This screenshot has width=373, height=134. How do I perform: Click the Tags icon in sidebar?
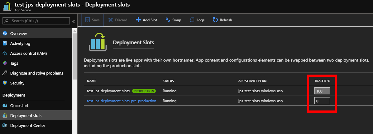tap(5, 63)
